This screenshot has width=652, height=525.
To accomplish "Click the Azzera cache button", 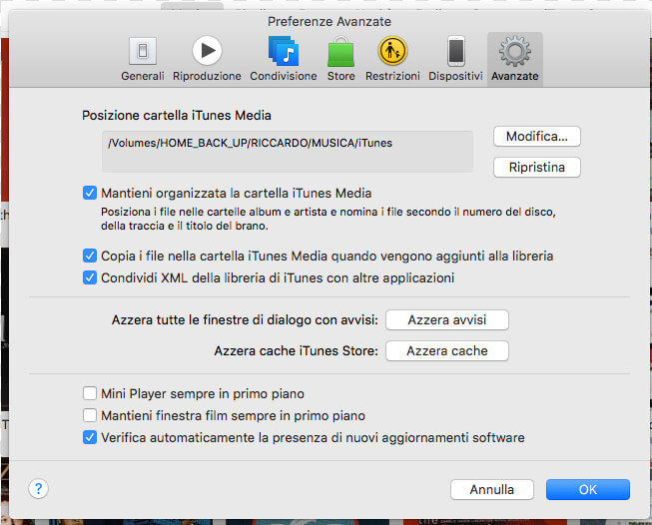I will (x=447, y=350).
